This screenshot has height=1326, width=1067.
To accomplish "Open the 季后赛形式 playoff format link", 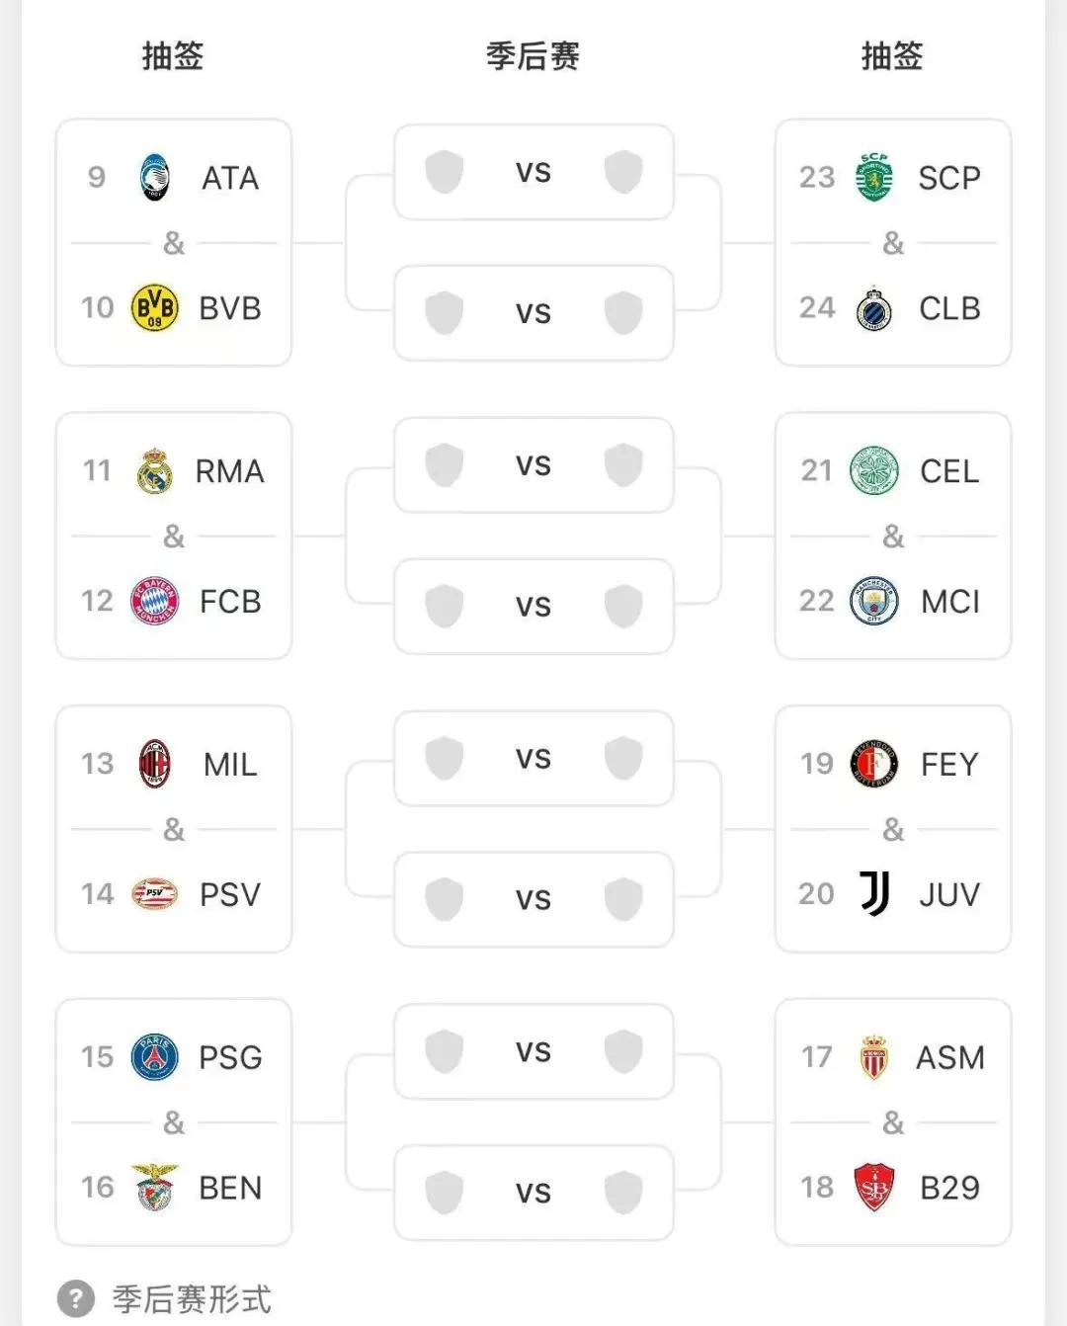I will [192, 1298].
